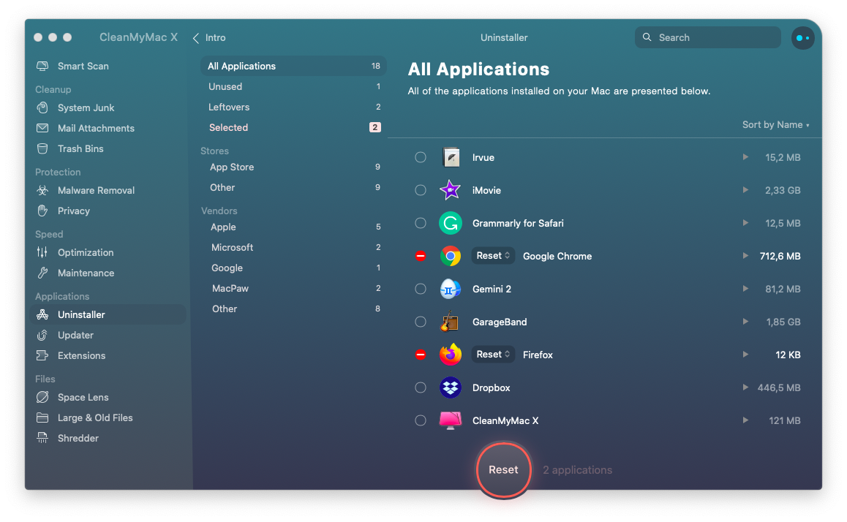Click the Extensions icon

tap(42, 355)
